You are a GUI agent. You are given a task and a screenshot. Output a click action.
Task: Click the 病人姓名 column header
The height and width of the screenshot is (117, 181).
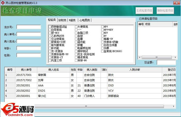(x=53, y=70)
